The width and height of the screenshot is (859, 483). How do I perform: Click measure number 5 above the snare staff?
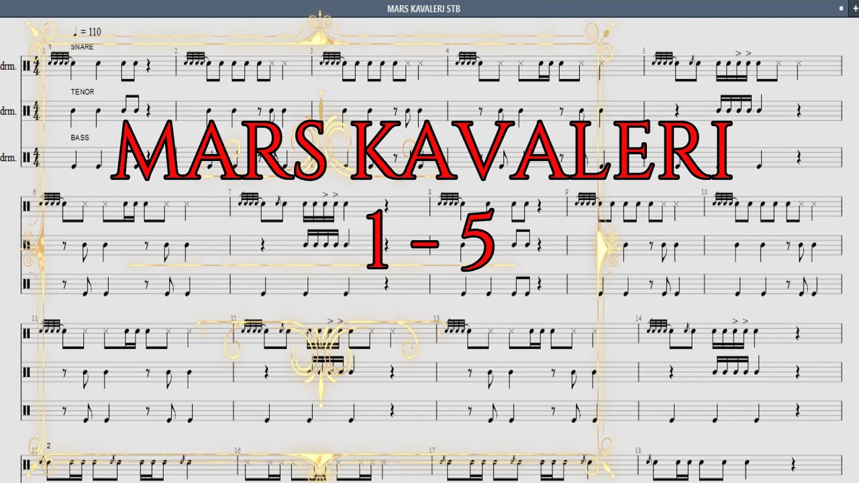coord(644,51)
